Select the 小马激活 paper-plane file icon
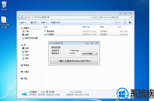Image resolution: width=154 pixels, height=101 pixels. [x=45, y=34]
